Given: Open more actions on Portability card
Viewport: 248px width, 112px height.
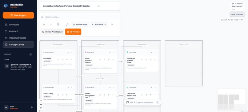Looking at the screenshot, I should (71, 59).
